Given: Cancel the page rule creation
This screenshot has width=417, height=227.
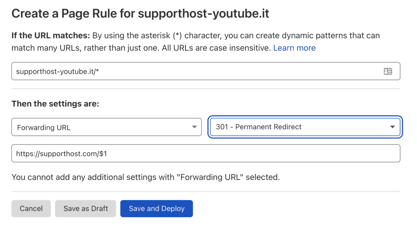Looking at the screenshot, I should point(31,208).
